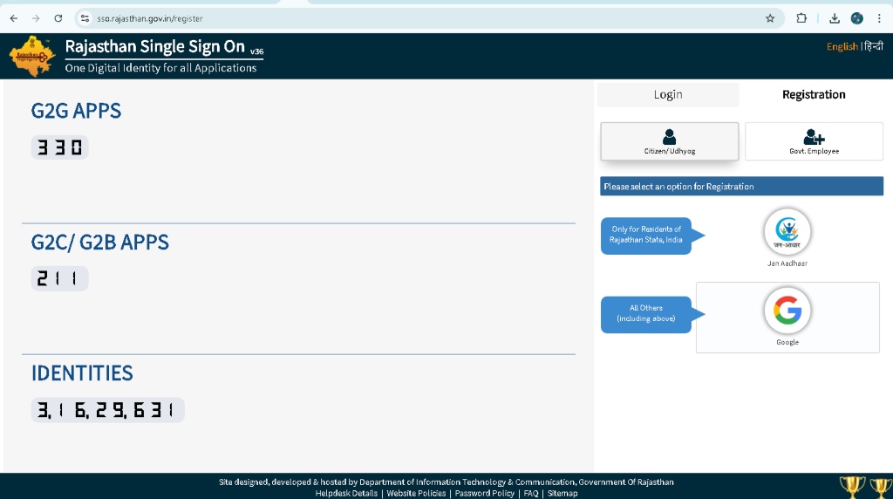Open the browser profile avatar
The width and height of the screenshot is (893, 499).
(856, 18)
